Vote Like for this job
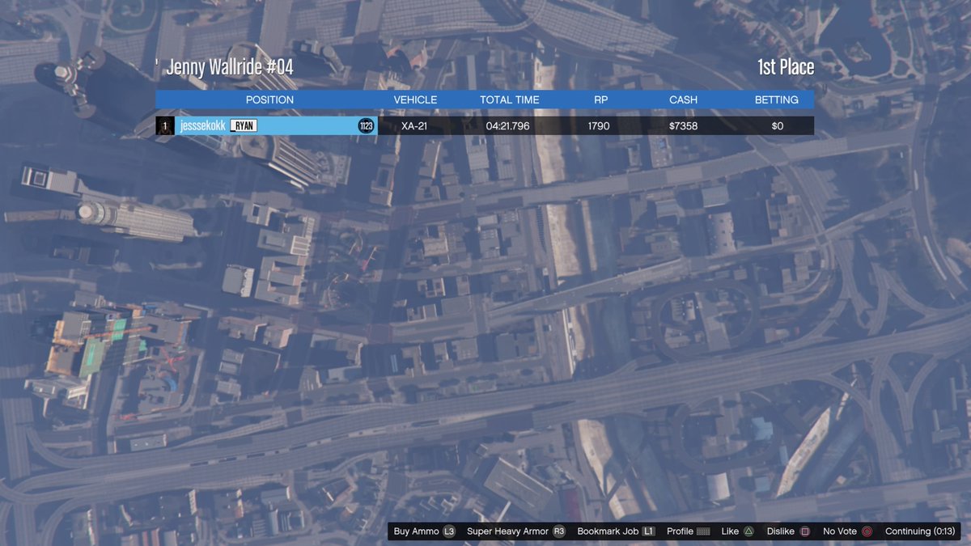This screenshot has width=971, height=546. [x=730, y=531]
